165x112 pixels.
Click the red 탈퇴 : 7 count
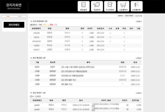53,25
